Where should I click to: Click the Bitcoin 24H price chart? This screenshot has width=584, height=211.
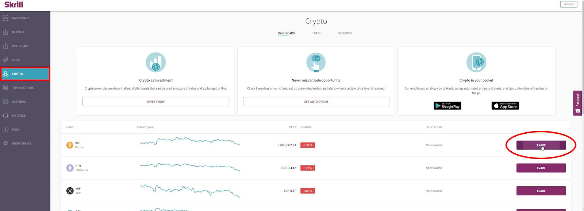point(190,141)
